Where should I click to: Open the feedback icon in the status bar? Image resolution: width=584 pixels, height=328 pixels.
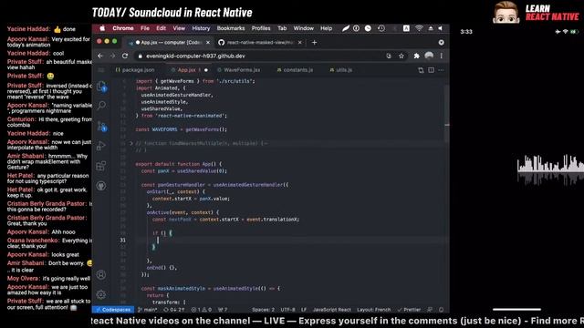430,310
